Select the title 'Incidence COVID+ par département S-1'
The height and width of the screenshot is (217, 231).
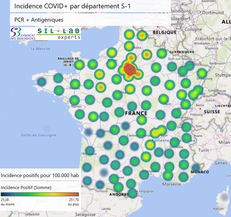73,6
